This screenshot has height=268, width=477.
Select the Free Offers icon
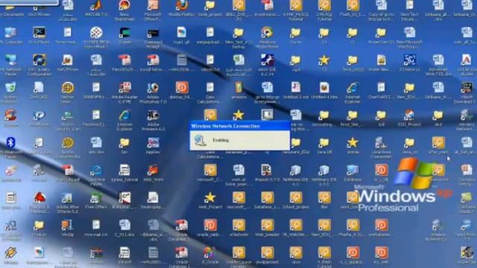click(96, 198)
